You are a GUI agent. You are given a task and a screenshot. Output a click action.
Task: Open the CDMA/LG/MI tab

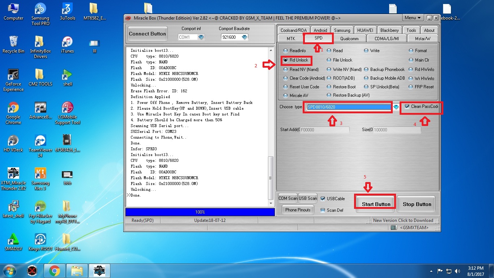387,38
